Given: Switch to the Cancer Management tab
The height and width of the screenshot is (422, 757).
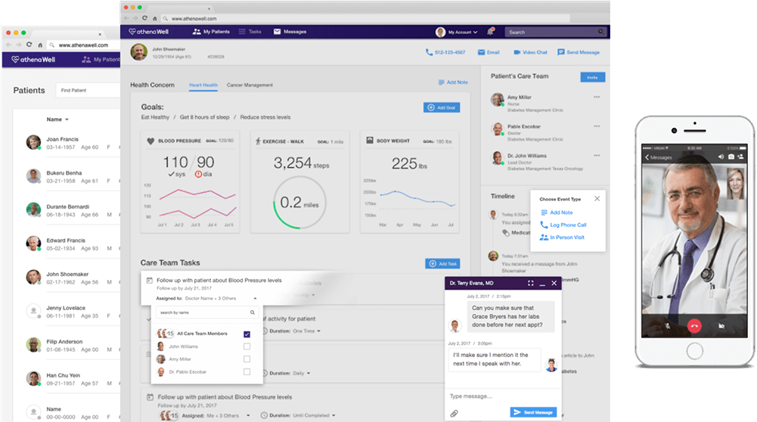Looking at the screenshot, I should [x=250, y=85].
